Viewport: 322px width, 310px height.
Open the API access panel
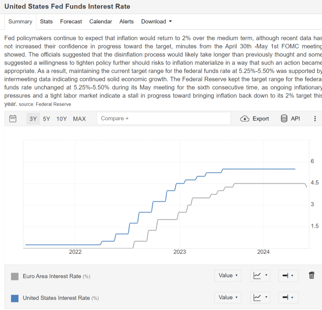pos(290,119)
